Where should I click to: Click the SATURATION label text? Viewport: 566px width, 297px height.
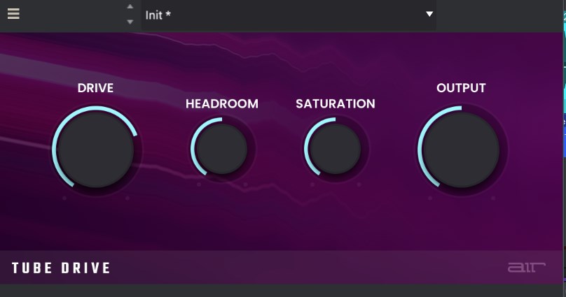click(335, 104)
